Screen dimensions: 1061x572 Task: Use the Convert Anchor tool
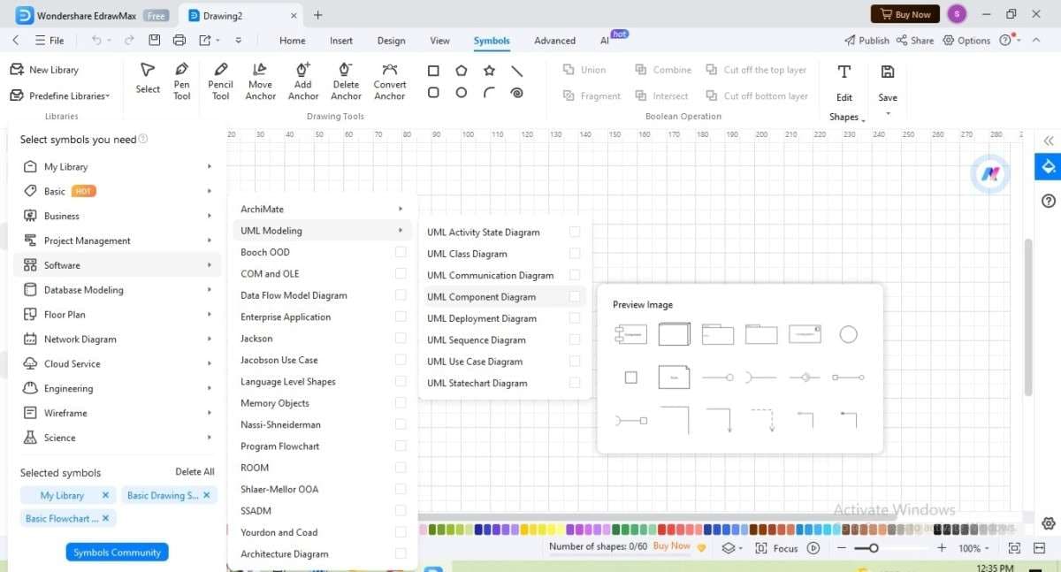click(x=389, y=80)
